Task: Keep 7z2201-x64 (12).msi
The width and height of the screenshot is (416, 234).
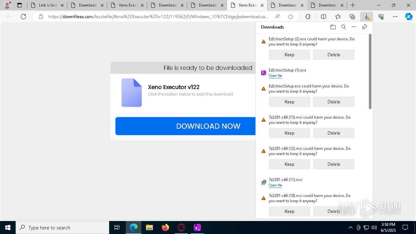Action: tap(289, 164)
